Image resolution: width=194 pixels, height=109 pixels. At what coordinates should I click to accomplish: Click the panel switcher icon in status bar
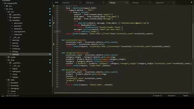(x=3, y=96)
